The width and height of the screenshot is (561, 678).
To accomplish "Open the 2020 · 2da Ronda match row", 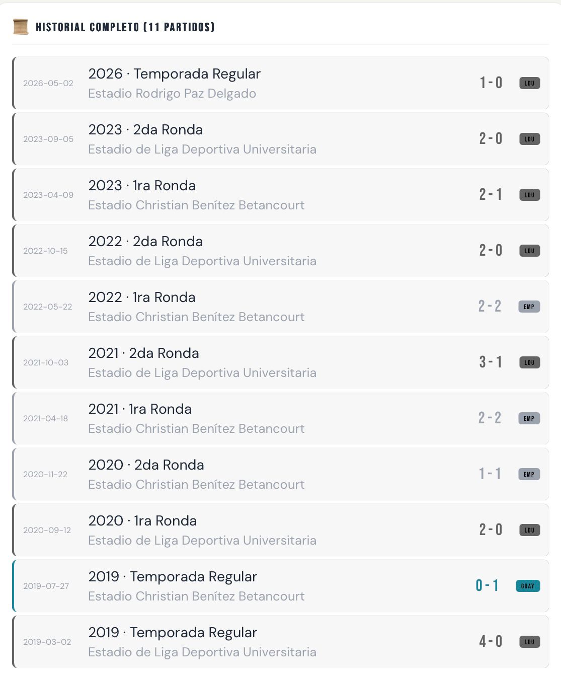I will (281, 474).
